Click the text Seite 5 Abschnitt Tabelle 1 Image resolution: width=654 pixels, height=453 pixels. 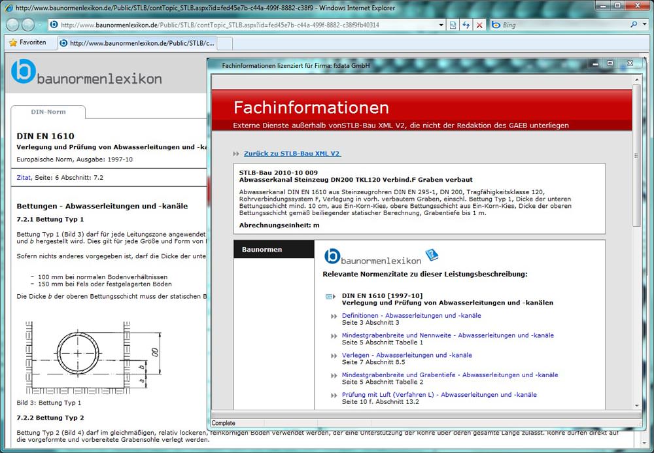tap(383, 342)
